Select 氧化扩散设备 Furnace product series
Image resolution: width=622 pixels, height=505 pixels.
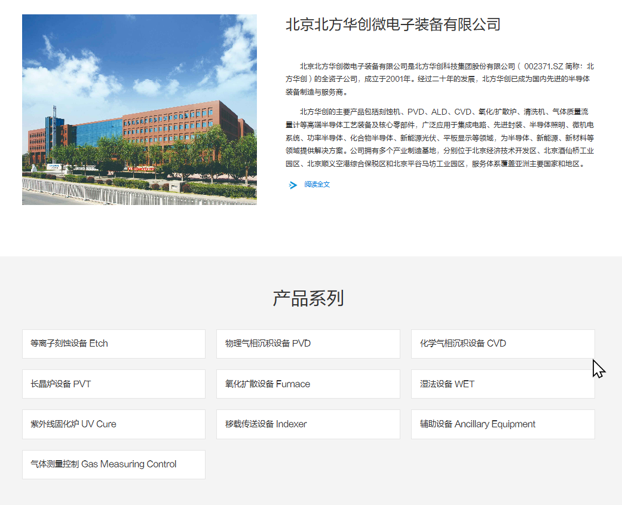click(x=308, y=384)
